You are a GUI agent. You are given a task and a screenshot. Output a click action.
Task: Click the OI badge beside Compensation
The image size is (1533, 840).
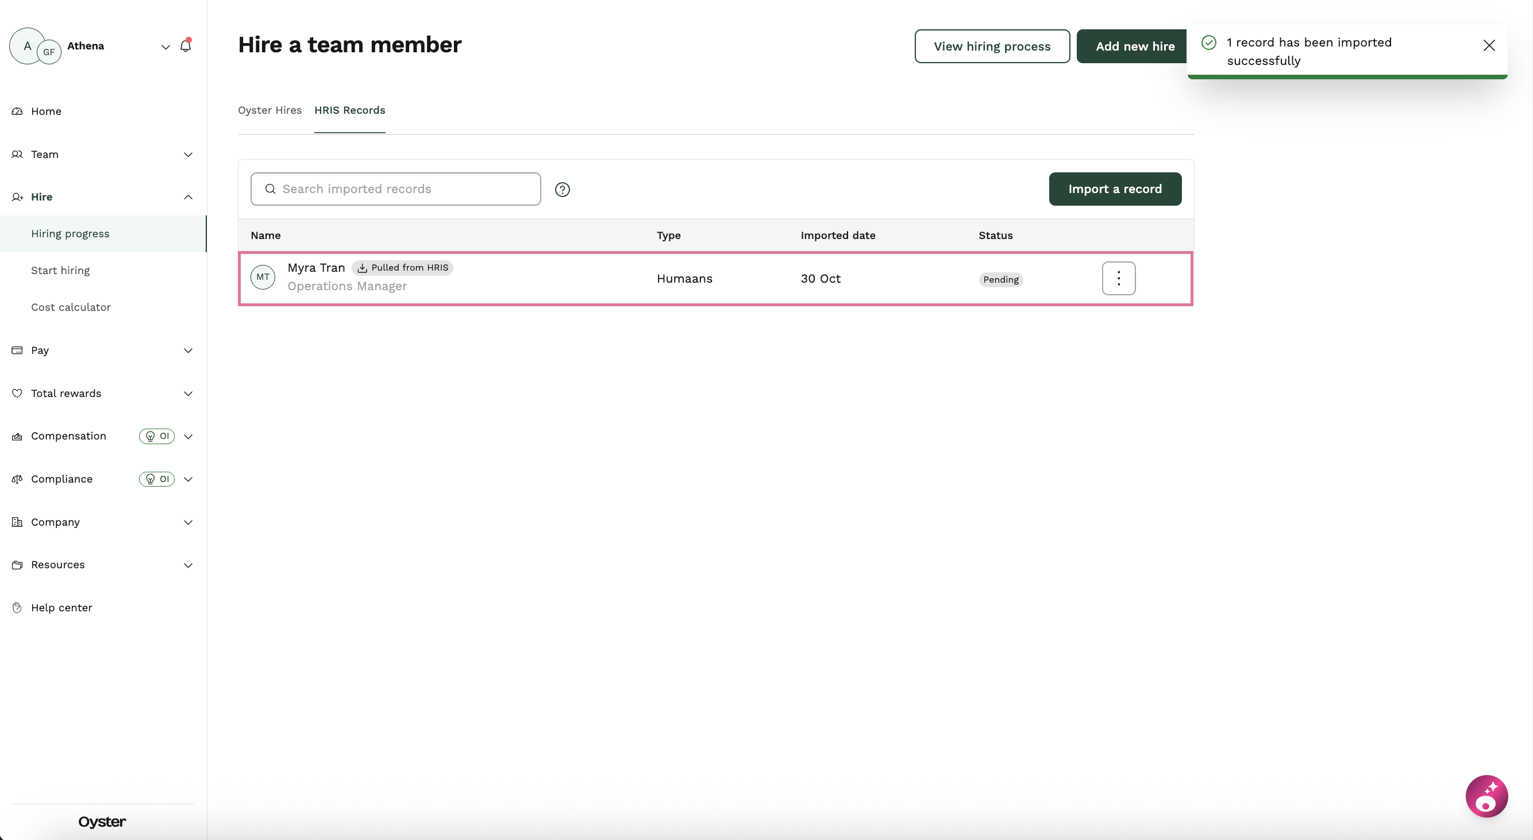pos(156,436)
